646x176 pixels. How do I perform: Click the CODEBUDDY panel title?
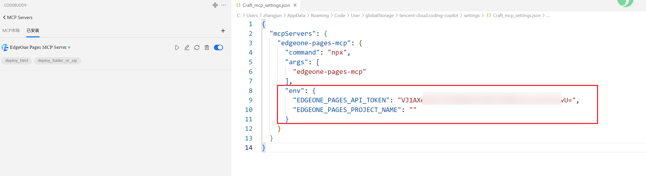pyautogui.click(x=15, y=5)
